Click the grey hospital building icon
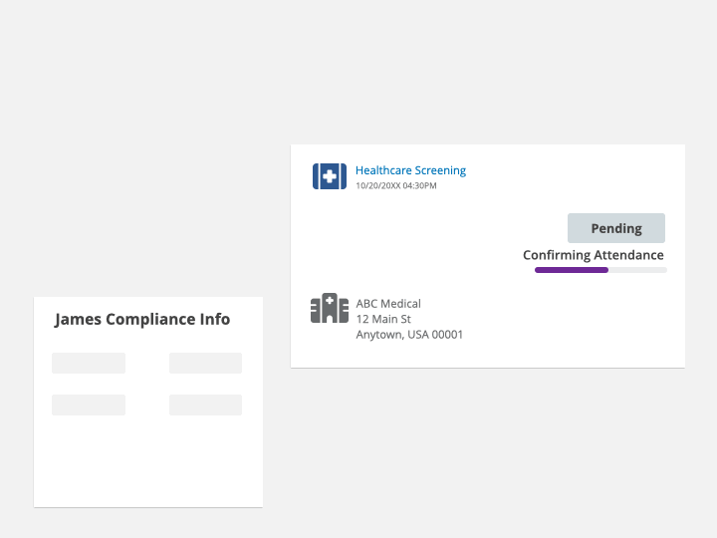The width and height of the screenshot is (717, 538). [x=330, y=308]
